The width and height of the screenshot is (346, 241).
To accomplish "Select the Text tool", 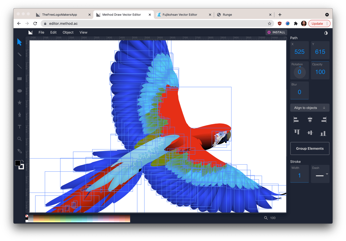I will pos(19,127).
